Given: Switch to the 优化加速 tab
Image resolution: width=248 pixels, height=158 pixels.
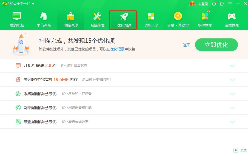Looking at the screenshot, I should 123,19.
